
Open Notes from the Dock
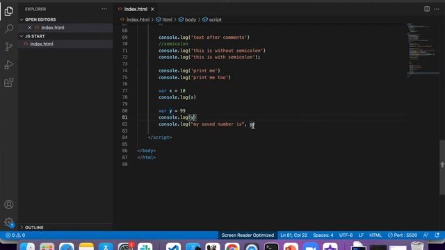pyautogui.click(x=86, y=247)
